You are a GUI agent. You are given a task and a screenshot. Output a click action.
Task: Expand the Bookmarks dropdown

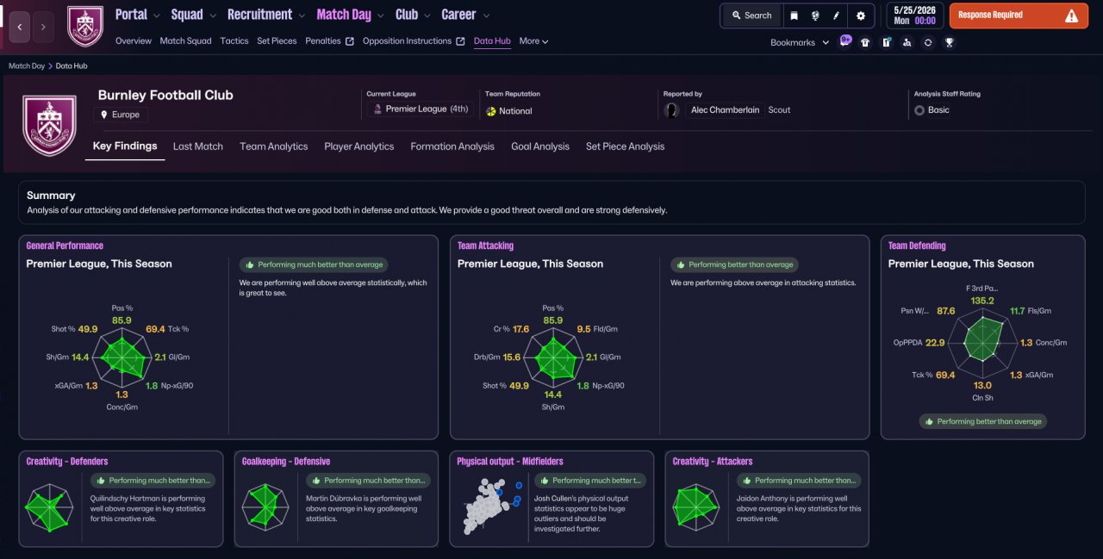click(800, 42)
